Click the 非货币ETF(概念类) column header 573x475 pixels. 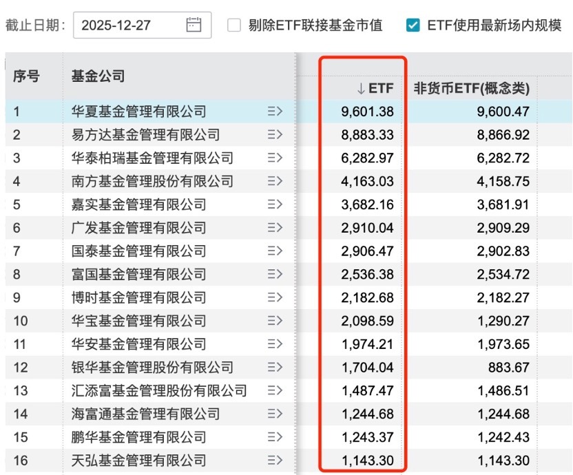[471, 88]
